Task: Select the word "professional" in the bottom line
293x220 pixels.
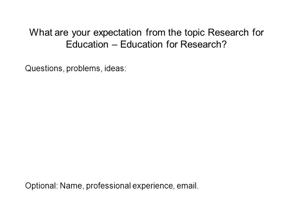Action: point(108,186)
